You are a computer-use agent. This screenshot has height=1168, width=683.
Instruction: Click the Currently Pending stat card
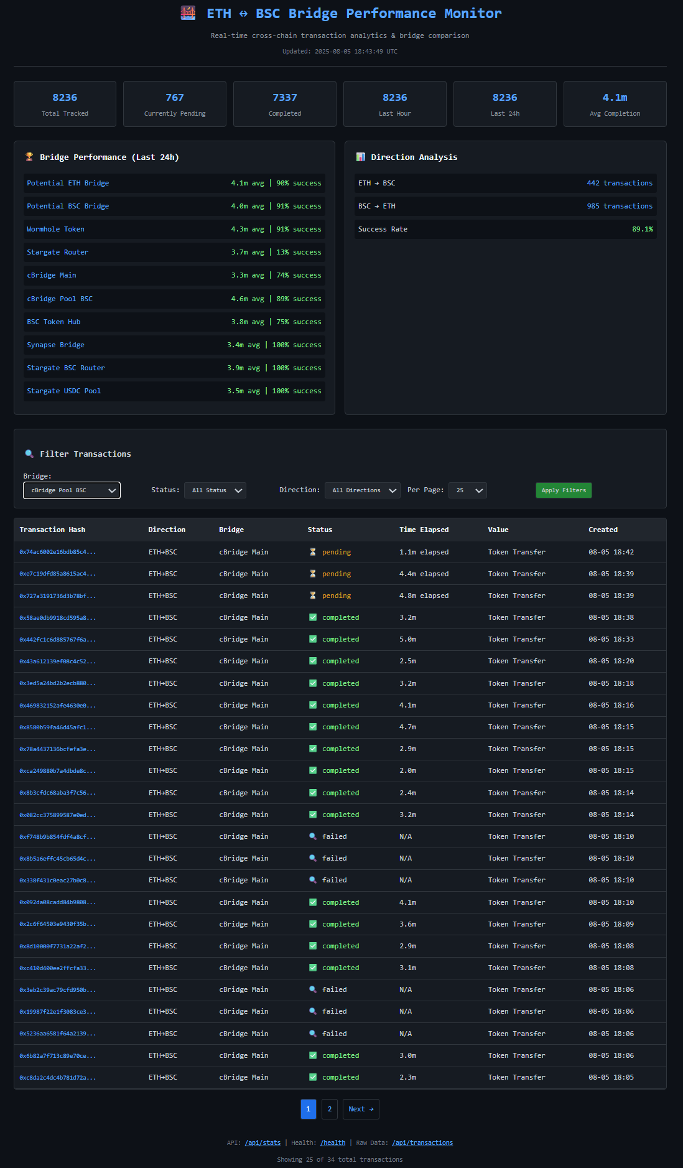point(175,104)
